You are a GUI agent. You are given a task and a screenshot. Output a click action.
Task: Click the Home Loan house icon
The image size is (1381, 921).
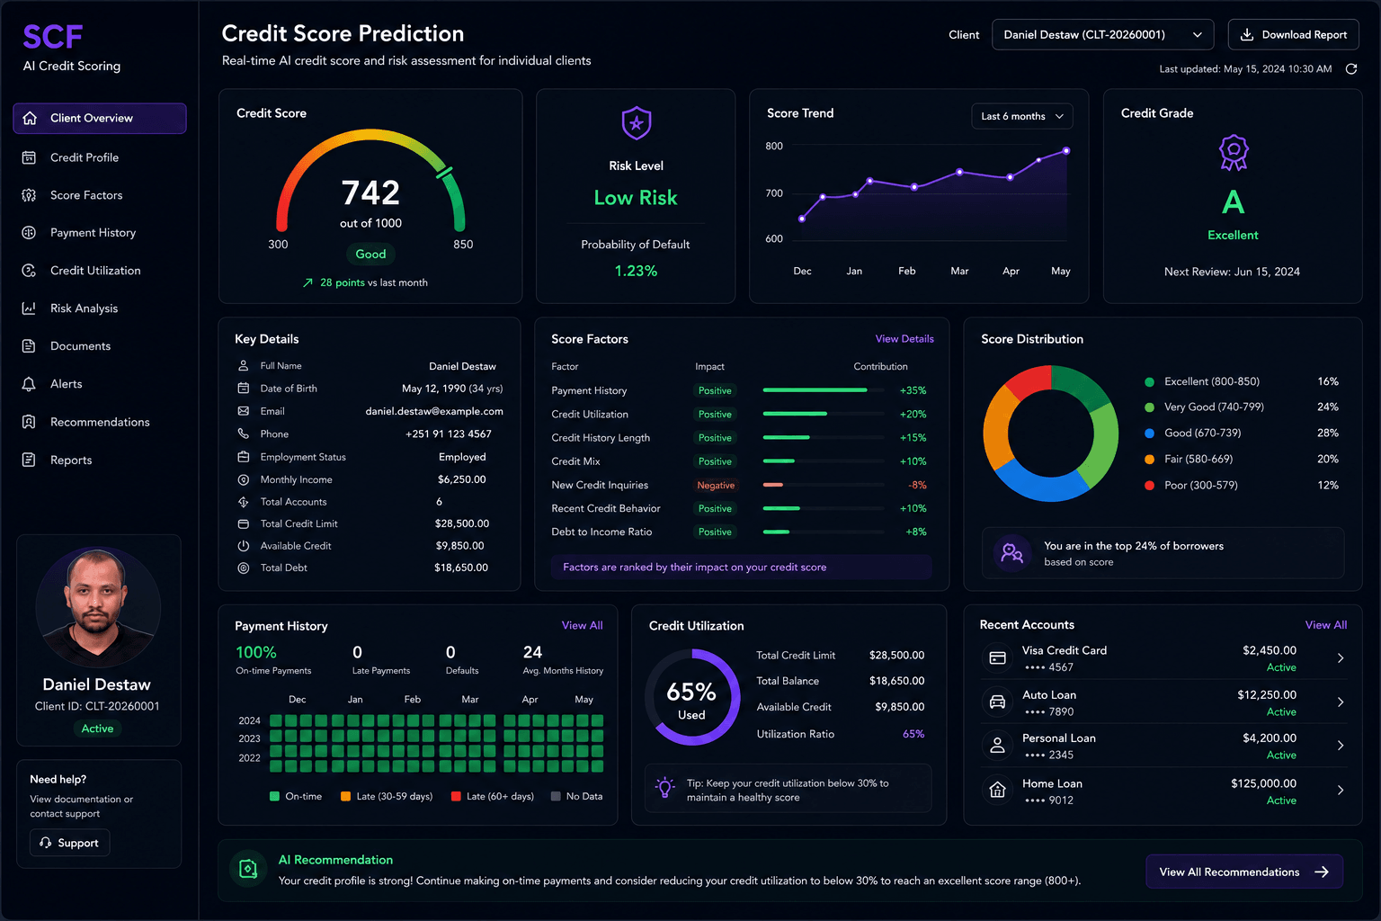pos(998,791)
